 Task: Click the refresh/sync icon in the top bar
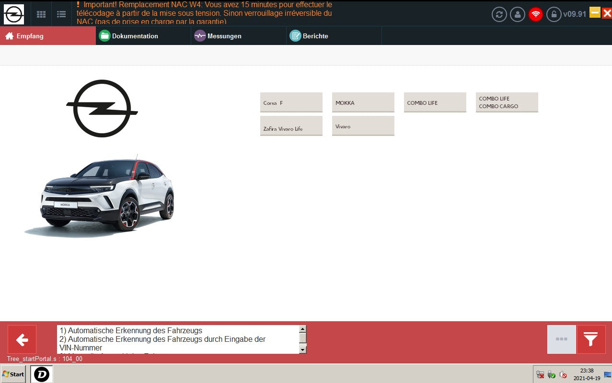pos(498,14)
